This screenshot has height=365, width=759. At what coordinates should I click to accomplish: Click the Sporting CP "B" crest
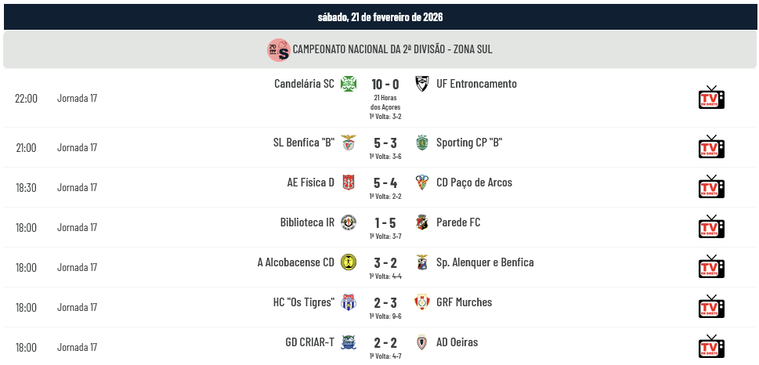(x=422, y=143)
